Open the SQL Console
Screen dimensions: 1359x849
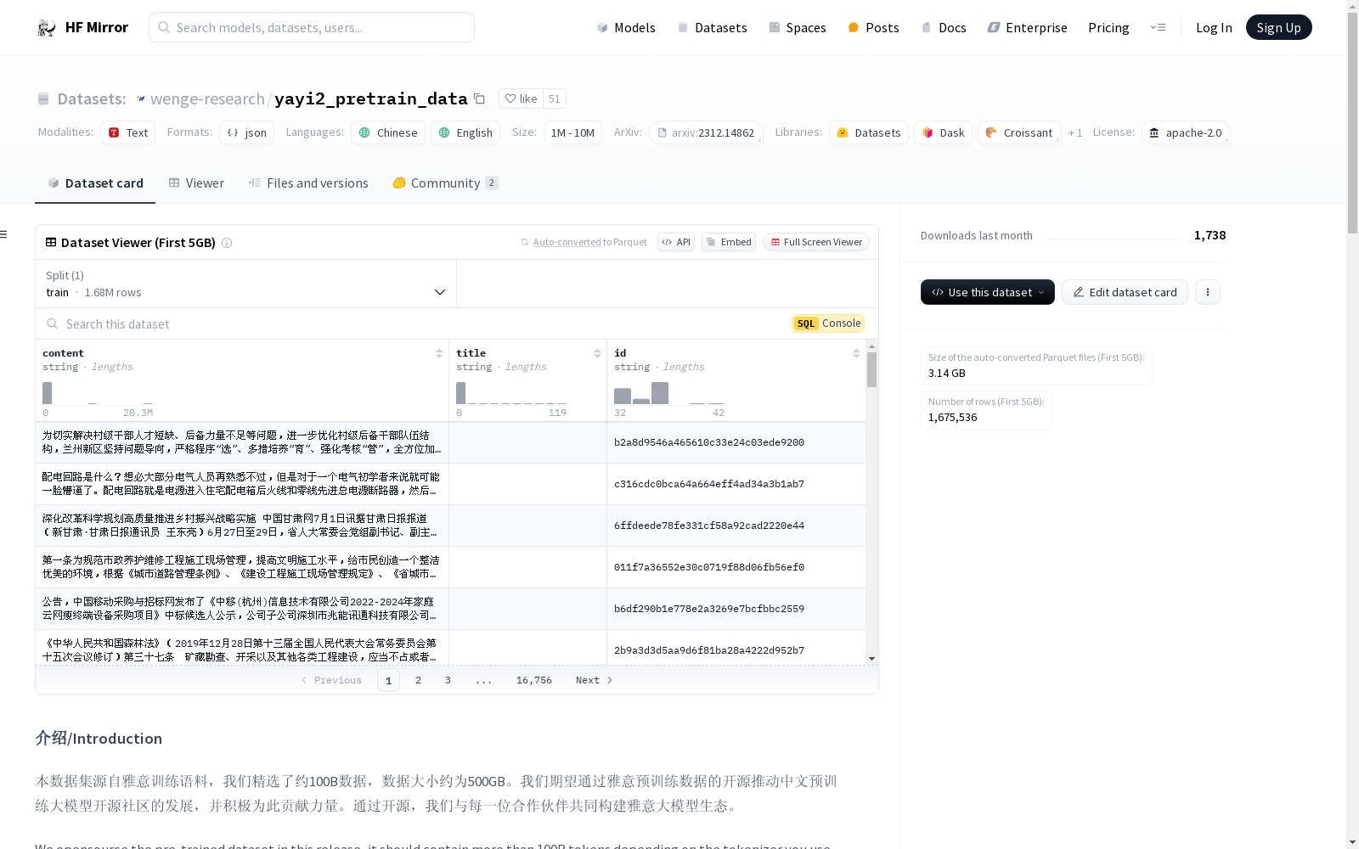click(828, 323)
